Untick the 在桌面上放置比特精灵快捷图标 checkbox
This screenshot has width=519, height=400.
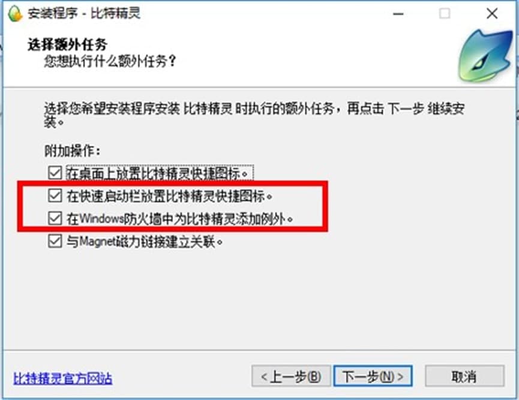55,173
